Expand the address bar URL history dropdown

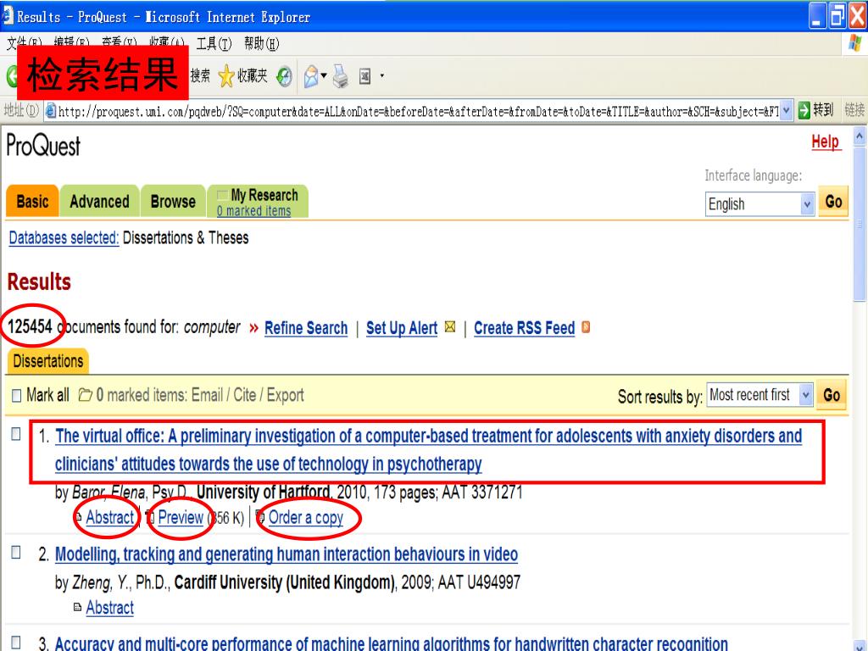(786, 110)
